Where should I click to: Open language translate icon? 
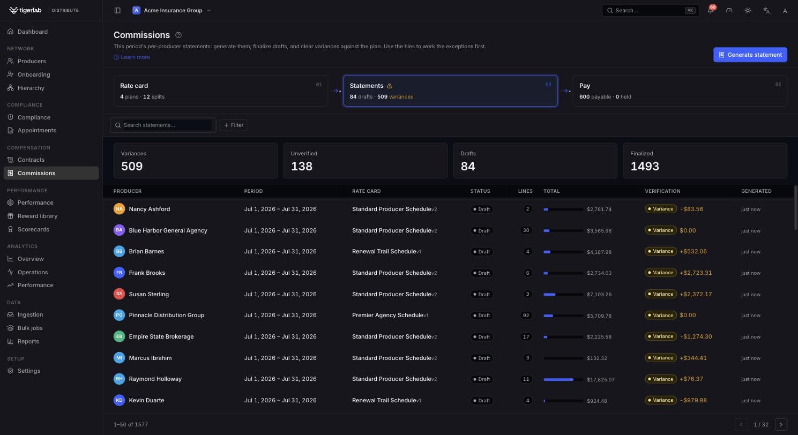coord(766,11)
